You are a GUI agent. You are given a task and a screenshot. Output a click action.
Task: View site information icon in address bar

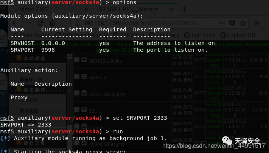tap(78, 23)
